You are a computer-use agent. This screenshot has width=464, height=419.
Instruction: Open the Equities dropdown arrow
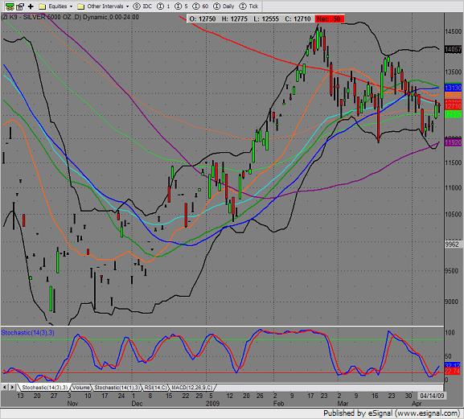[x=71, y=6]
